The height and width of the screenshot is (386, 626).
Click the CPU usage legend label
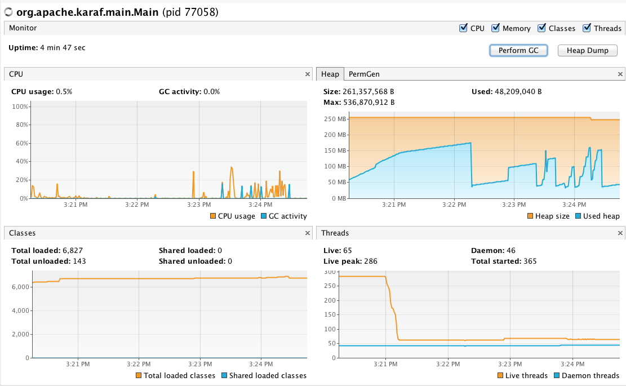tap(236, 216)
